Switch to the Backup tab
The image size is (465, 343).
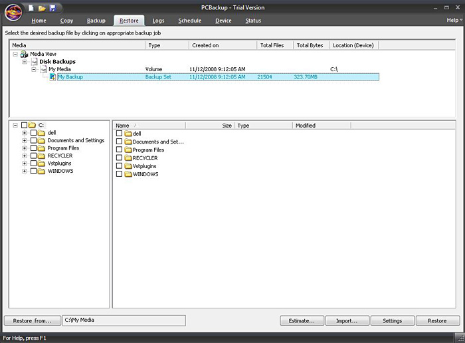point(96,21)
